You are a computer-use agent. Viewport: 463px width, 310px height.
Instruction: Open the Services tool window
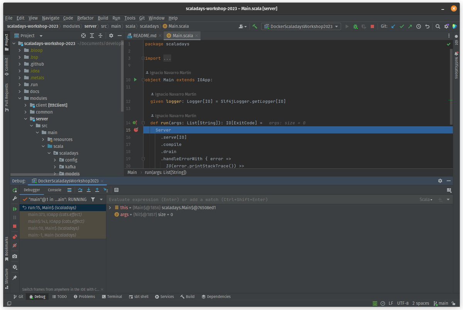pyautogui.click(x=164, y=296)
